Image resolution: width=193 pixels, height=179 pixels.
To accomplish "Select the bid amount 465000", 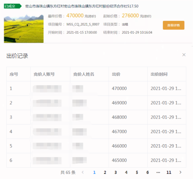I will (x=119, y=160).
